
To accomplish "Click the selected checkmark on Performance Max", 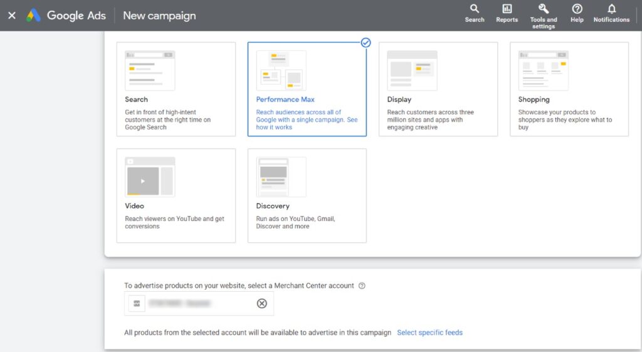I will [x=366, y=43].
